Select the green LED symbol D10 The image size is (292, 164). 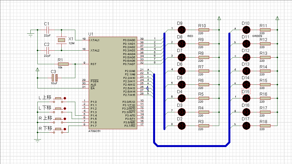246,30
